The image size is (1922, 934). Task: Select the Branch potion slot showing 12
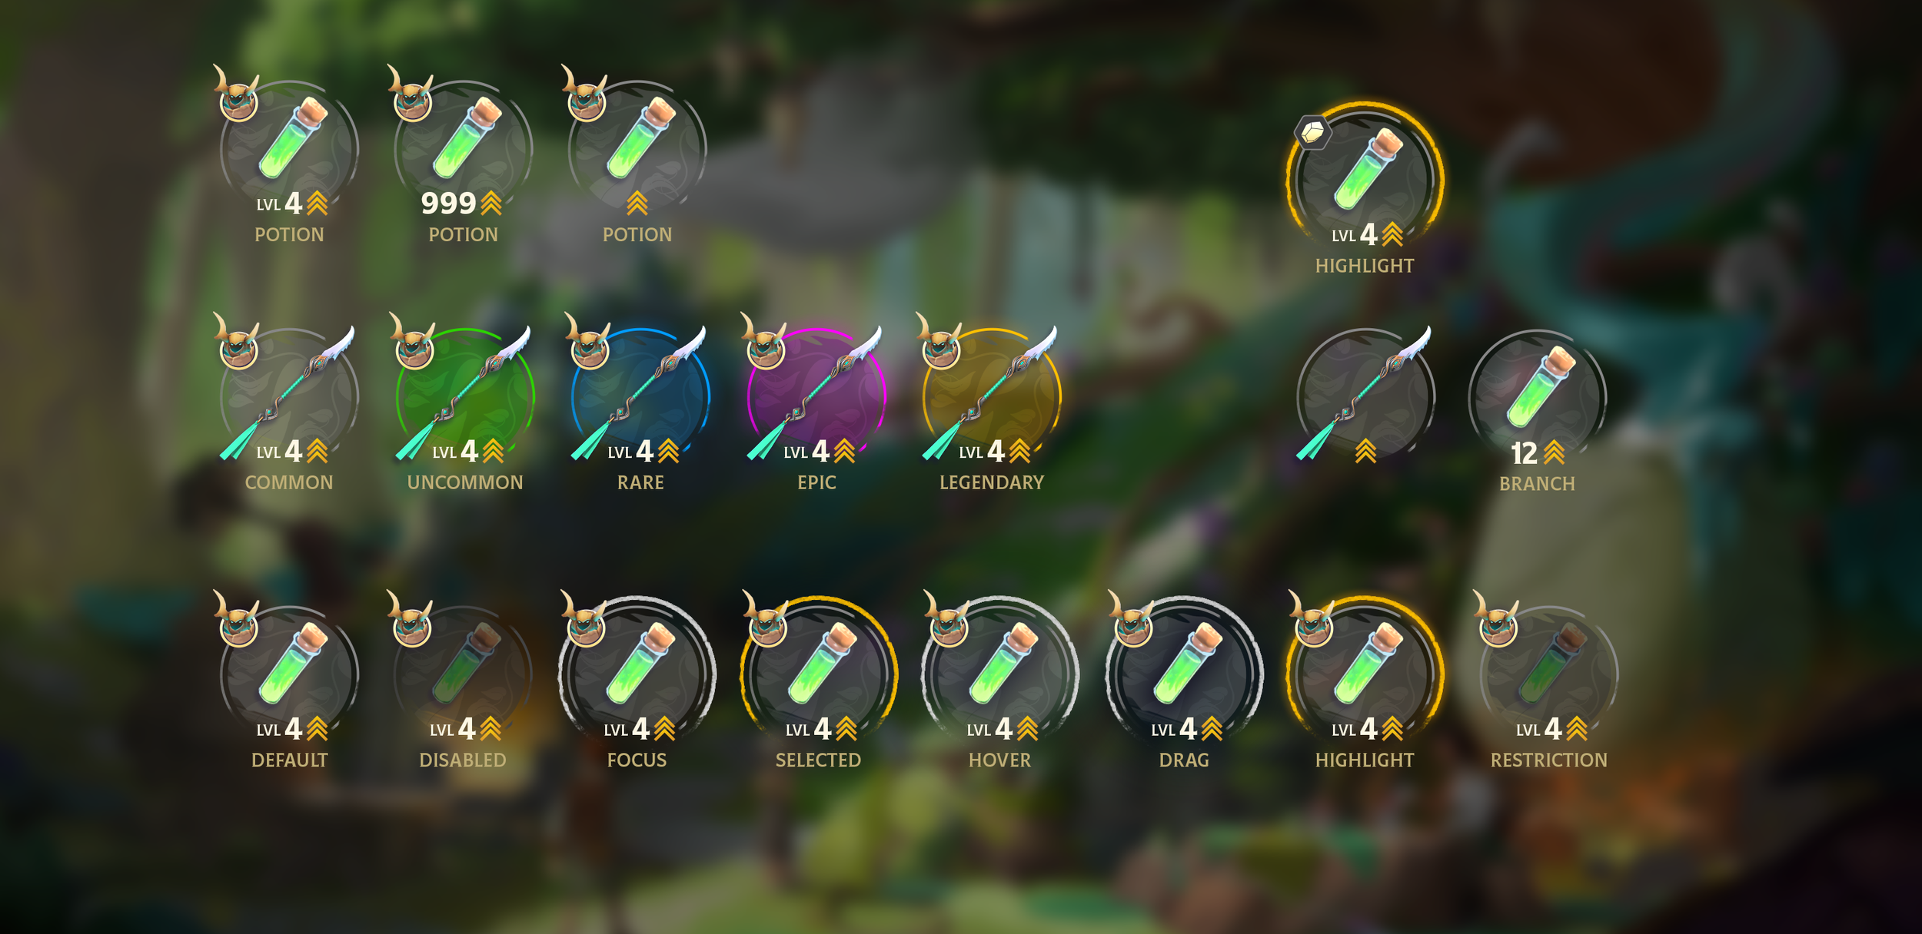point(1538,399)
